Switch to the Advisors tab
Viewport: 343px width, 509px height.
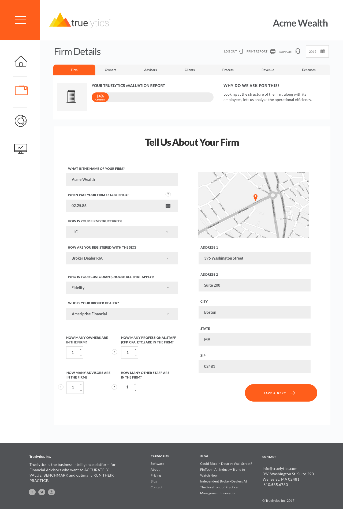pos(150,70)
